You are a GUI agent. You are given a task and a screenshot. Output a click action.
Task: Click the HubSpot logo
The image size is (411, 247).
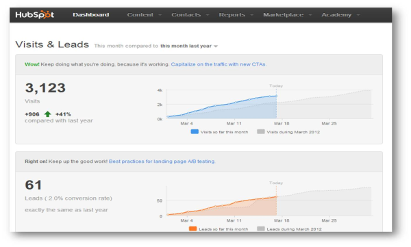[35, 14]
